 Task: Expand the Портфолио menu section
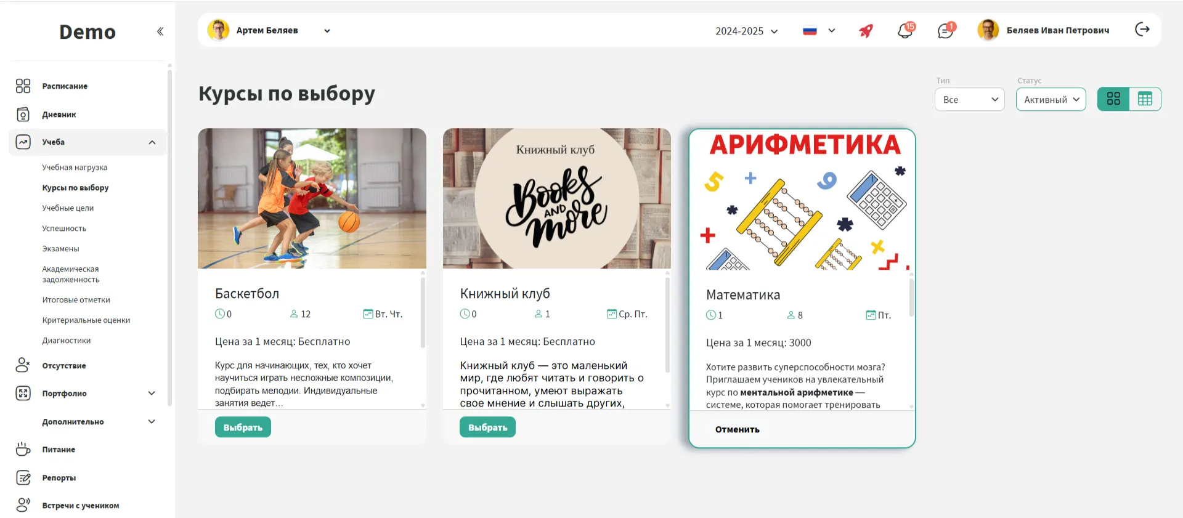[152, 394]
